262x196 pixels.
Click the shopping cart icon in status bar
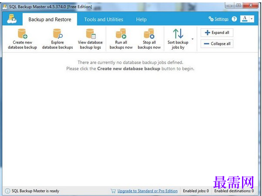(113, 191)
